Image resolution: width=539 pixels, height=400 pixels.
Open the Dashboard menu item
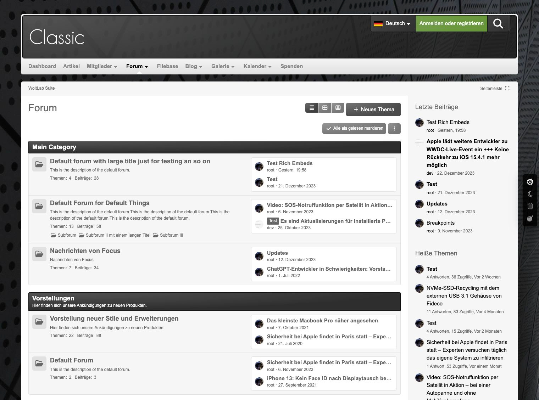point(42,66)
